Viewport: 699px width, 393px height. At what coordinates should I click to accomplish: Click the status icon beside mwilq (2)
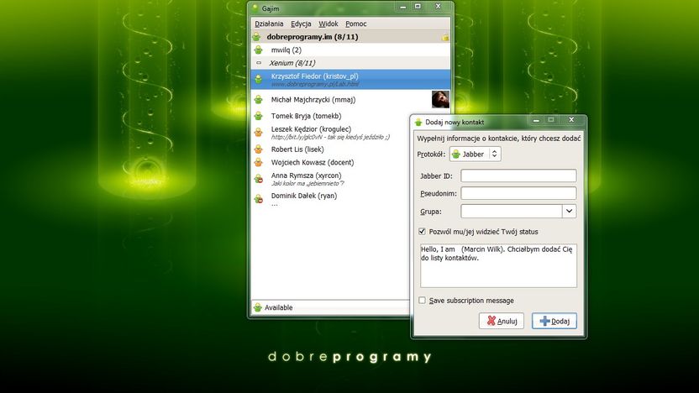[259, 50]
